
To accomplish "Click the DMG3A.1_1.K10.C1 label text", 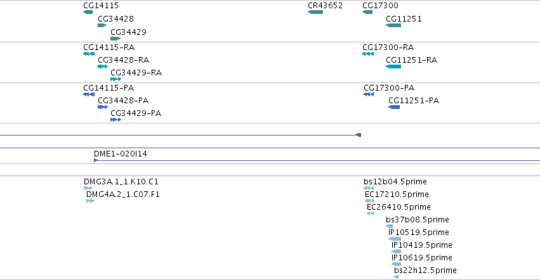I will (x=121, y=181).
